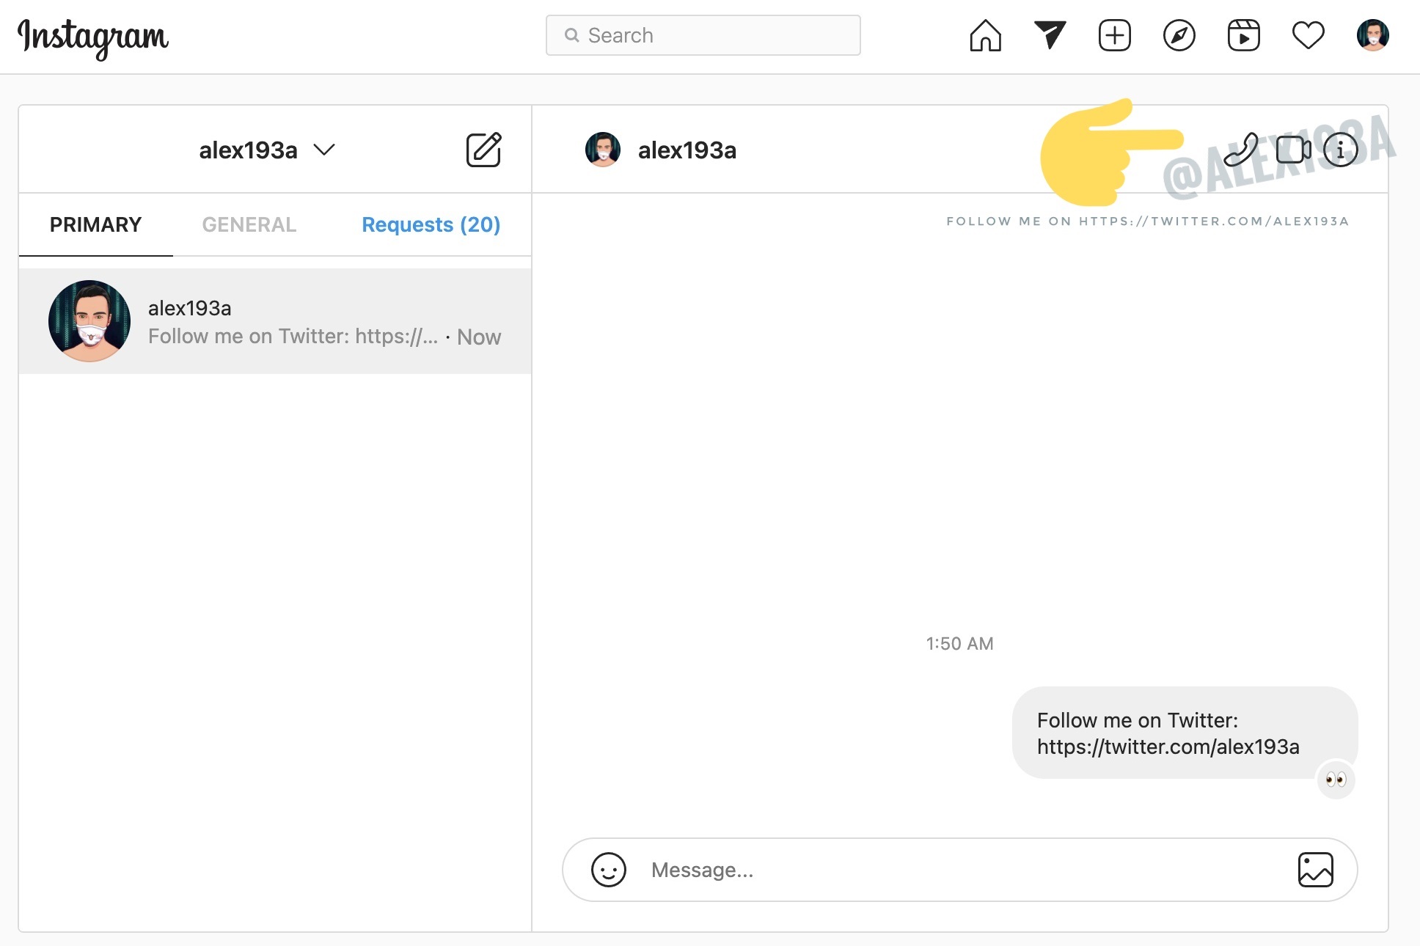
Task: Select the PRIMARY tab
Action: tap(95, 224)
